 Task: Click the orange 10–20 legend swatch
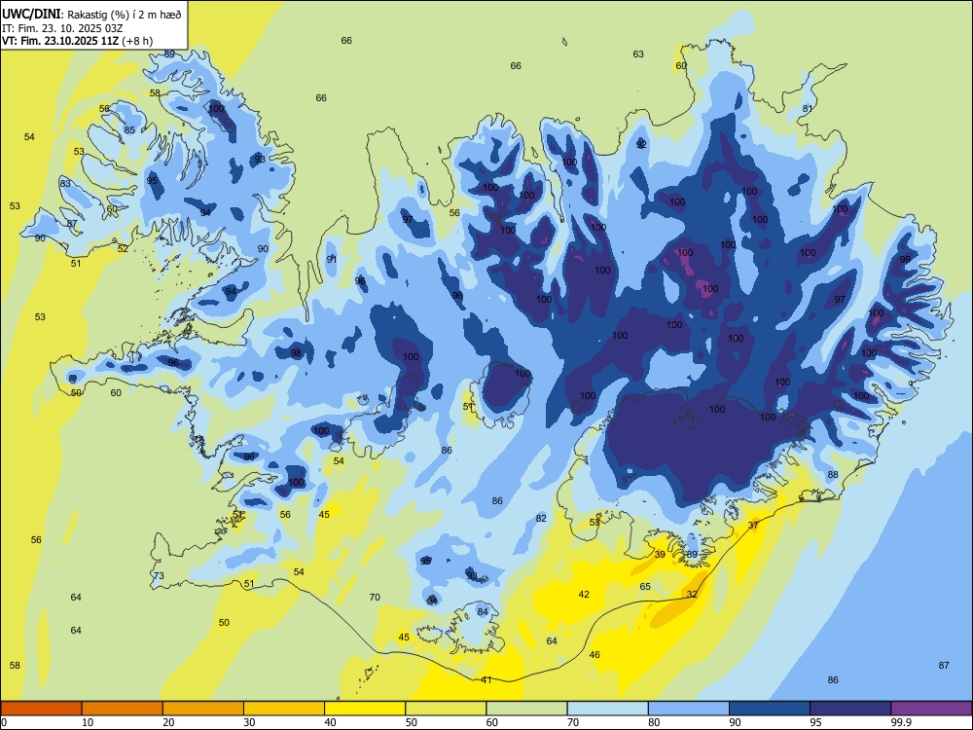[123, 709]
